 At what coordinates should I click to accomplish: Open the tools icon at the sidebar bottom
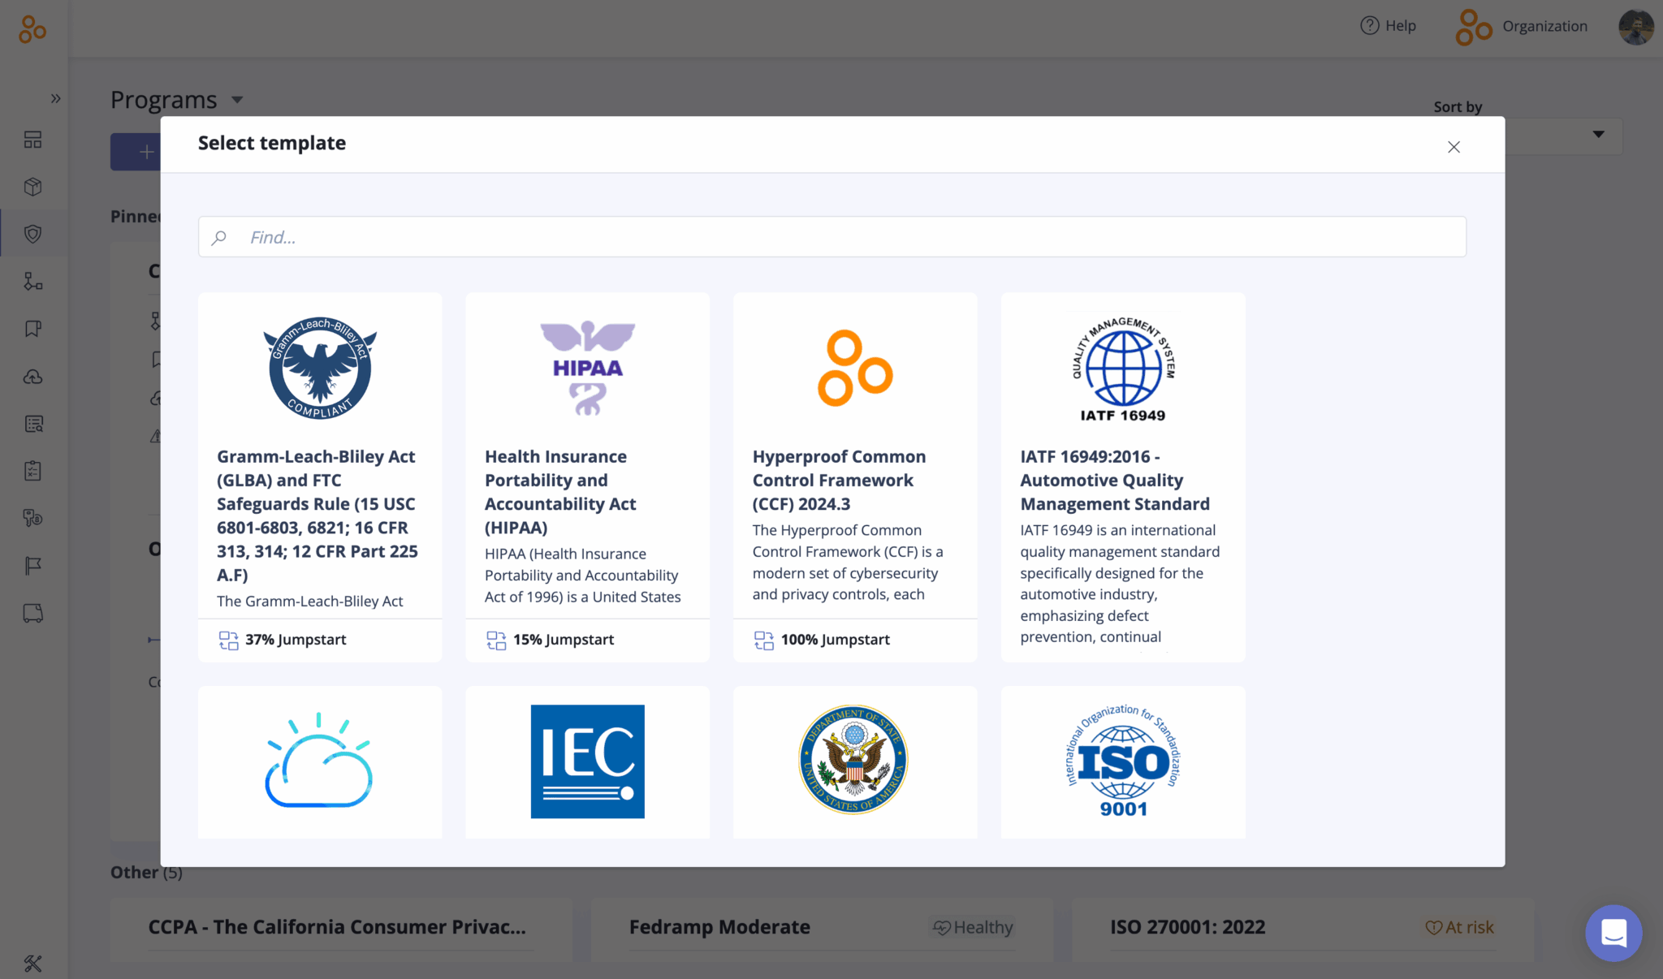pos(32,963)
